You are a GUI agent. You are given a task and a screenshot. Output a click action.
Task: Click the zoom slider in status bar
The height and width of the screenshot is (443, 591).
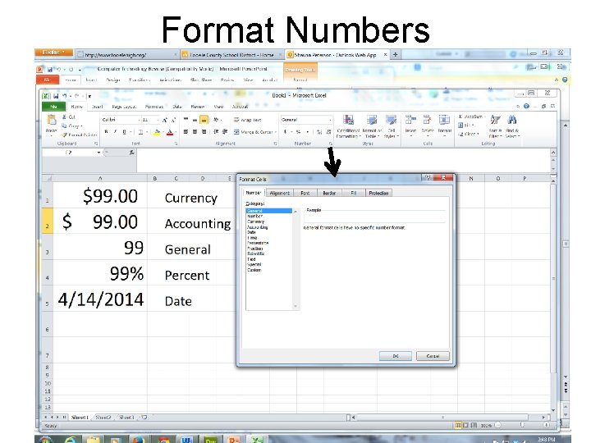point(522,425)
